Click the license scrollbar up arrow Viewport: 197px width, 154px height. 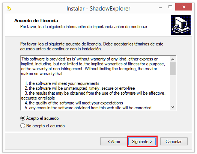(173, 59)
